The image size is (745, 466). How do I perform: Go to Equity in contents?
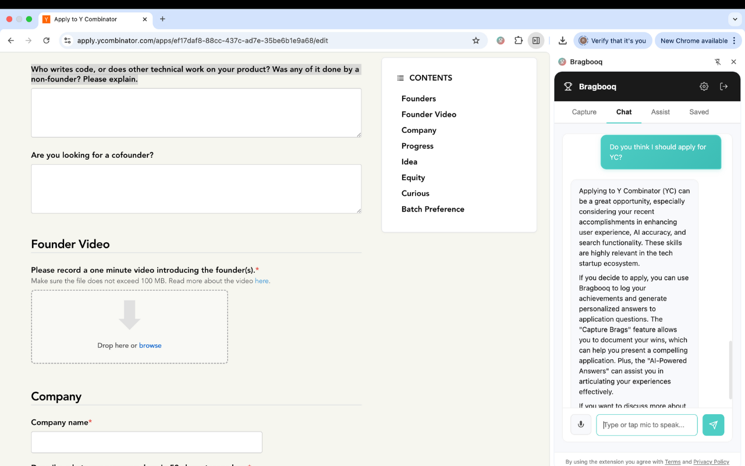413,177
